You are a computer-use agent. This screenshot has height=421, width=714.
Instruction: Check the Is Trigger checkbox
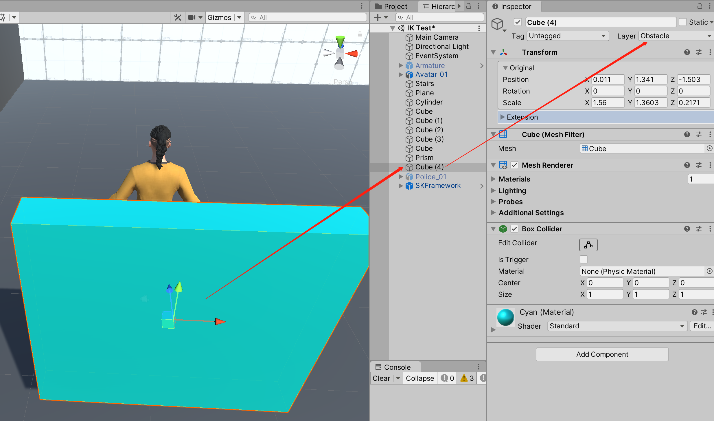point(584,259)
